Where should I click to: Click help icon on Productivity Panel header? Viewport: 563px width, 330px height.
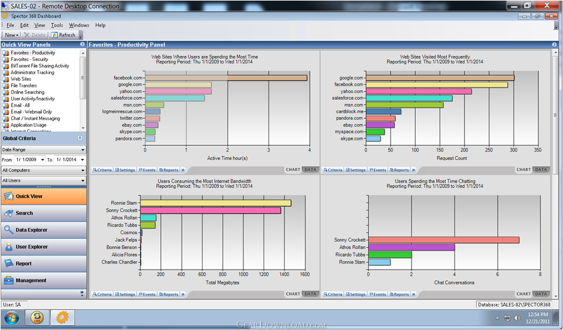[x=554, y=44]
